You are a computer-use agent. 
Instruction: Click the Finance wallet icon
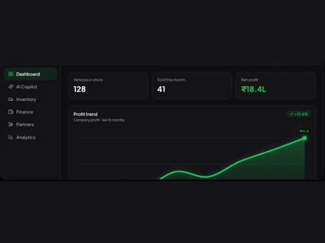point(10,112)
